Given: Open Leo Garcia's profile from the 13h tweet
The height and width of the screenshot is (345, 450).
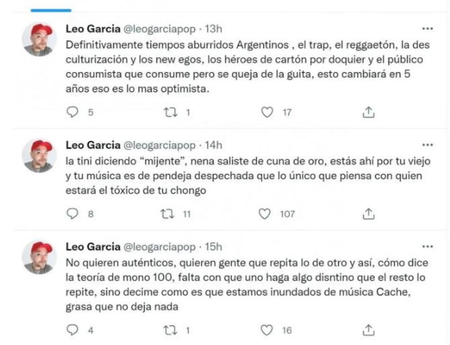Looking at the screenshot, I should (x=93, y=29).
